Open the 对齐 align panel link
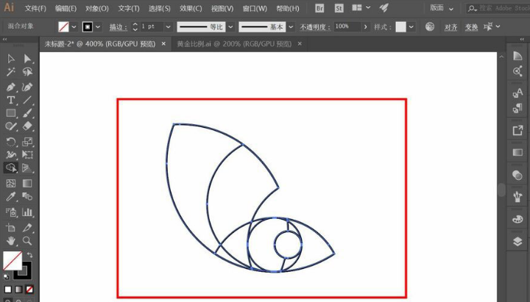Screen dimensions: 530x302 (x=451, y=27)
